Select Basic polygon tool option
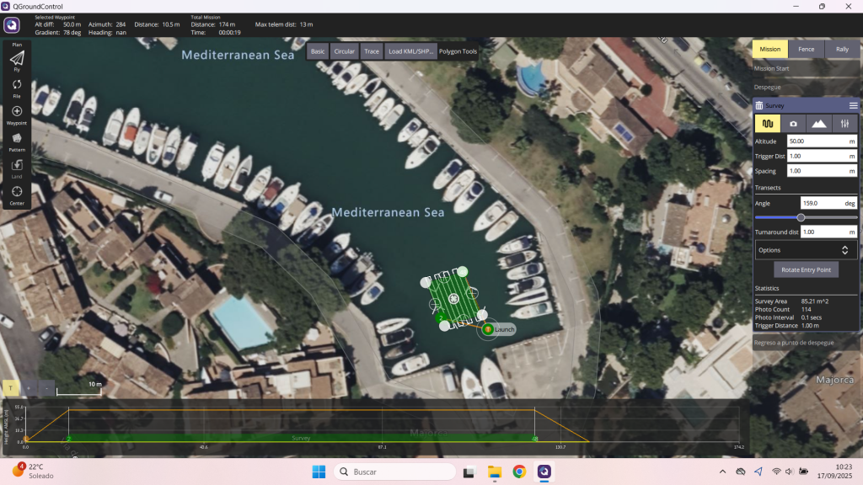863x485 pixels. tap(317, 51)
